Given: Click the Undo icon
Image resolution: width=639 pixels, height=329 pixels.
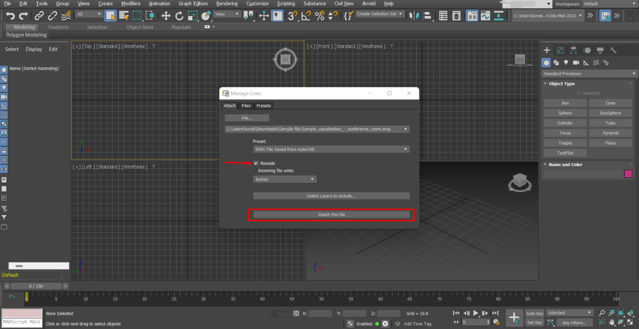Looking at the screenshot, I should point(10,16).
